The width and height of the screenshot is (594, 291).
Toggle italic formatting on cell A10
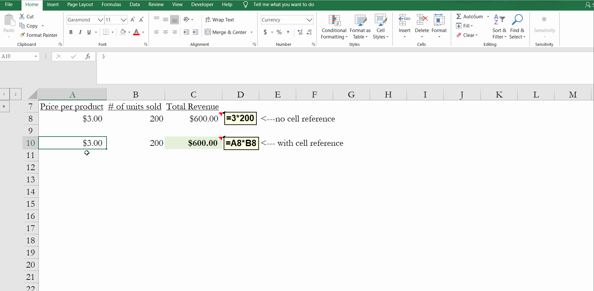[80, 32]
